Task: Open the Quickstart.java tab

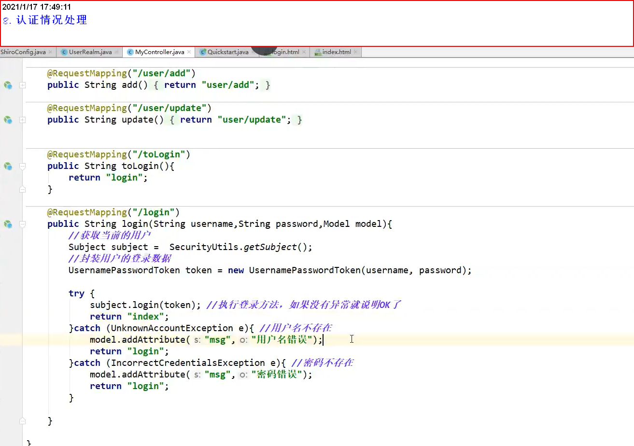Action: [x=228, y=52]
